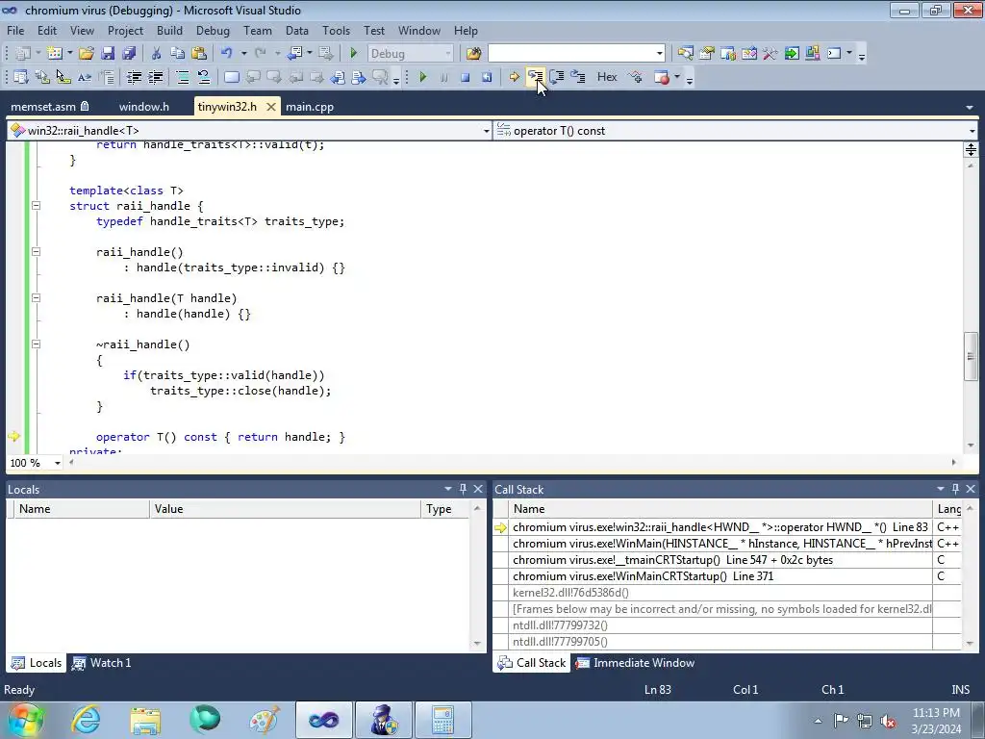Click the Step Out icon
Viewport: 985px width, 739px height.
pyautogui.click(x=578, y=77)
